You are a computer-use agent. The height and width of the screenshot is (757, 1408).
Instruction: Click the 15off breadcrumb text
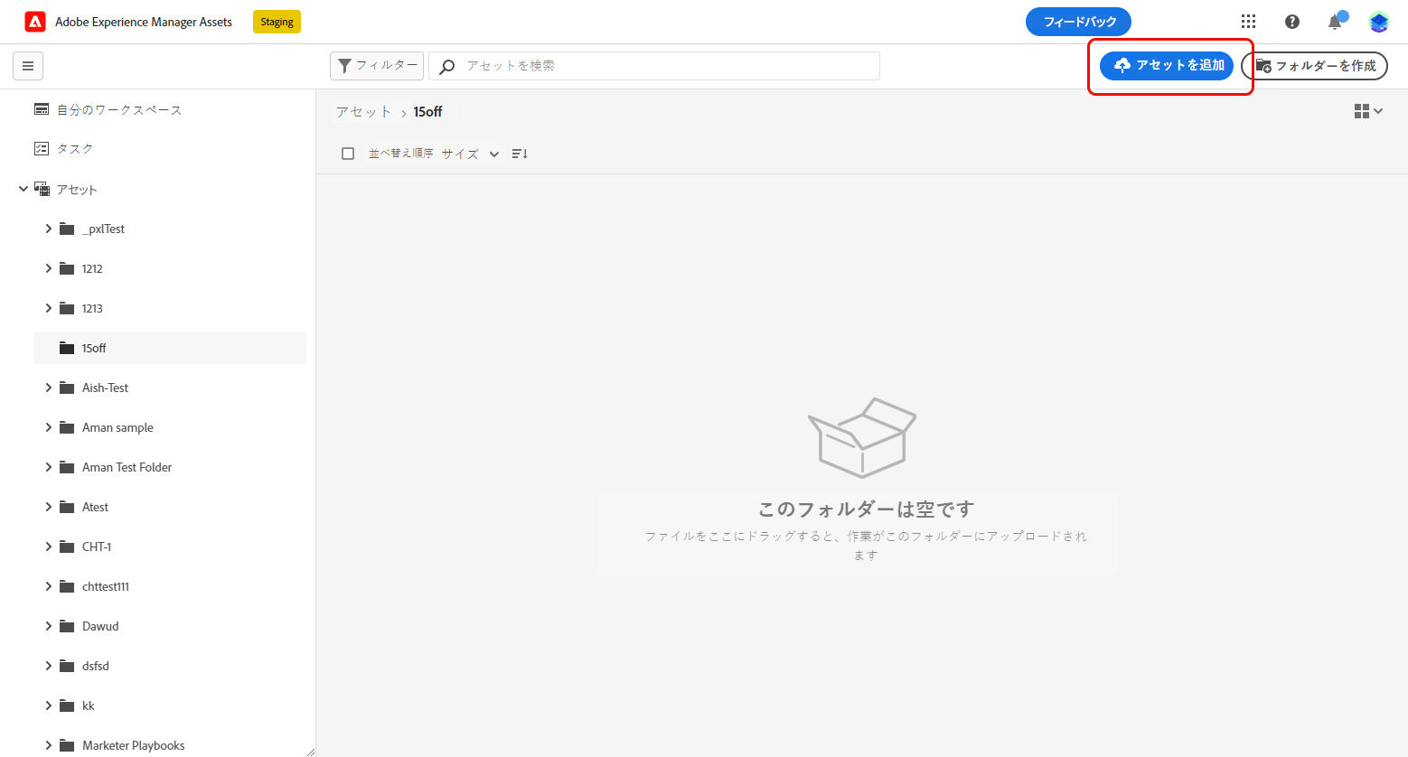[427, 112]
